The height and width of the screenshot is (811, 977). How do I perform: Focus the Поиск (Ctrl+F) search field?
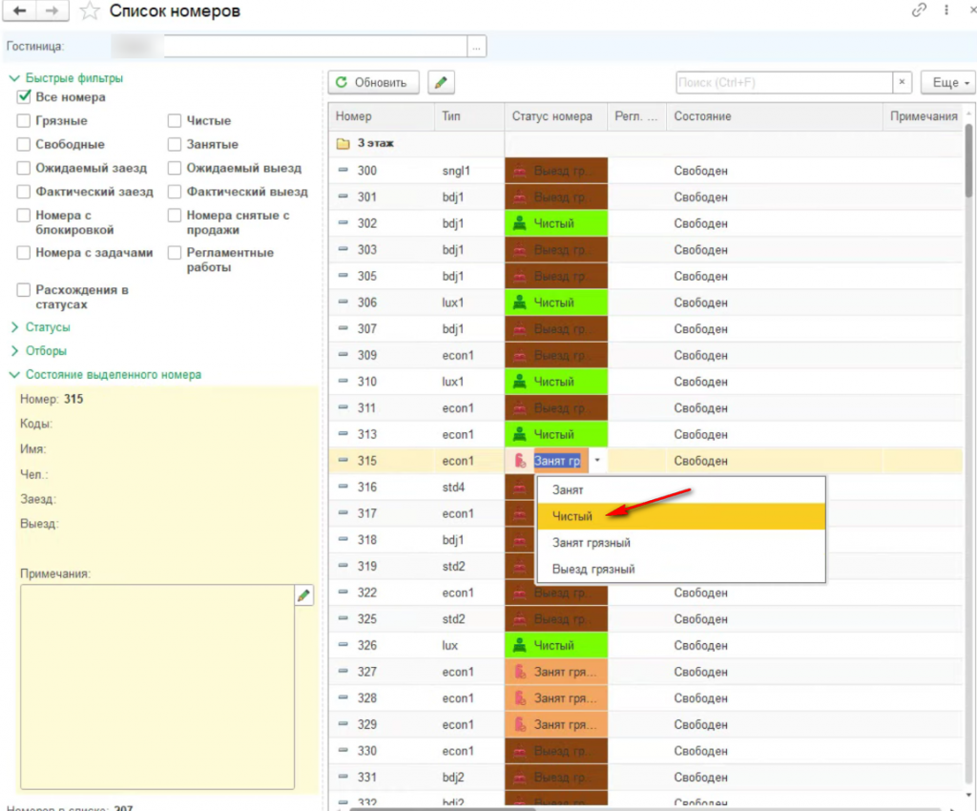784,82
